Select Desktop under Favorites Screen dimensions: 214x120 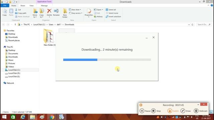tap(10, 34)
